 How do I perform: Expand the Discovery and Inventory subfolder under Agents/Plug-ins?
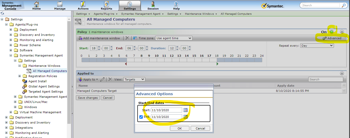pos(11,35)
